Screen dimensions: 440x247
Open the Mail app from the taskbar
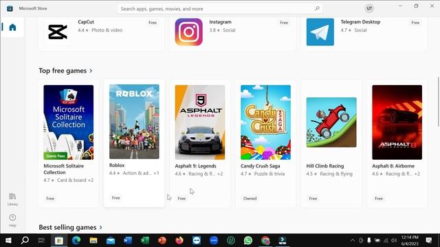pos(111,241)
